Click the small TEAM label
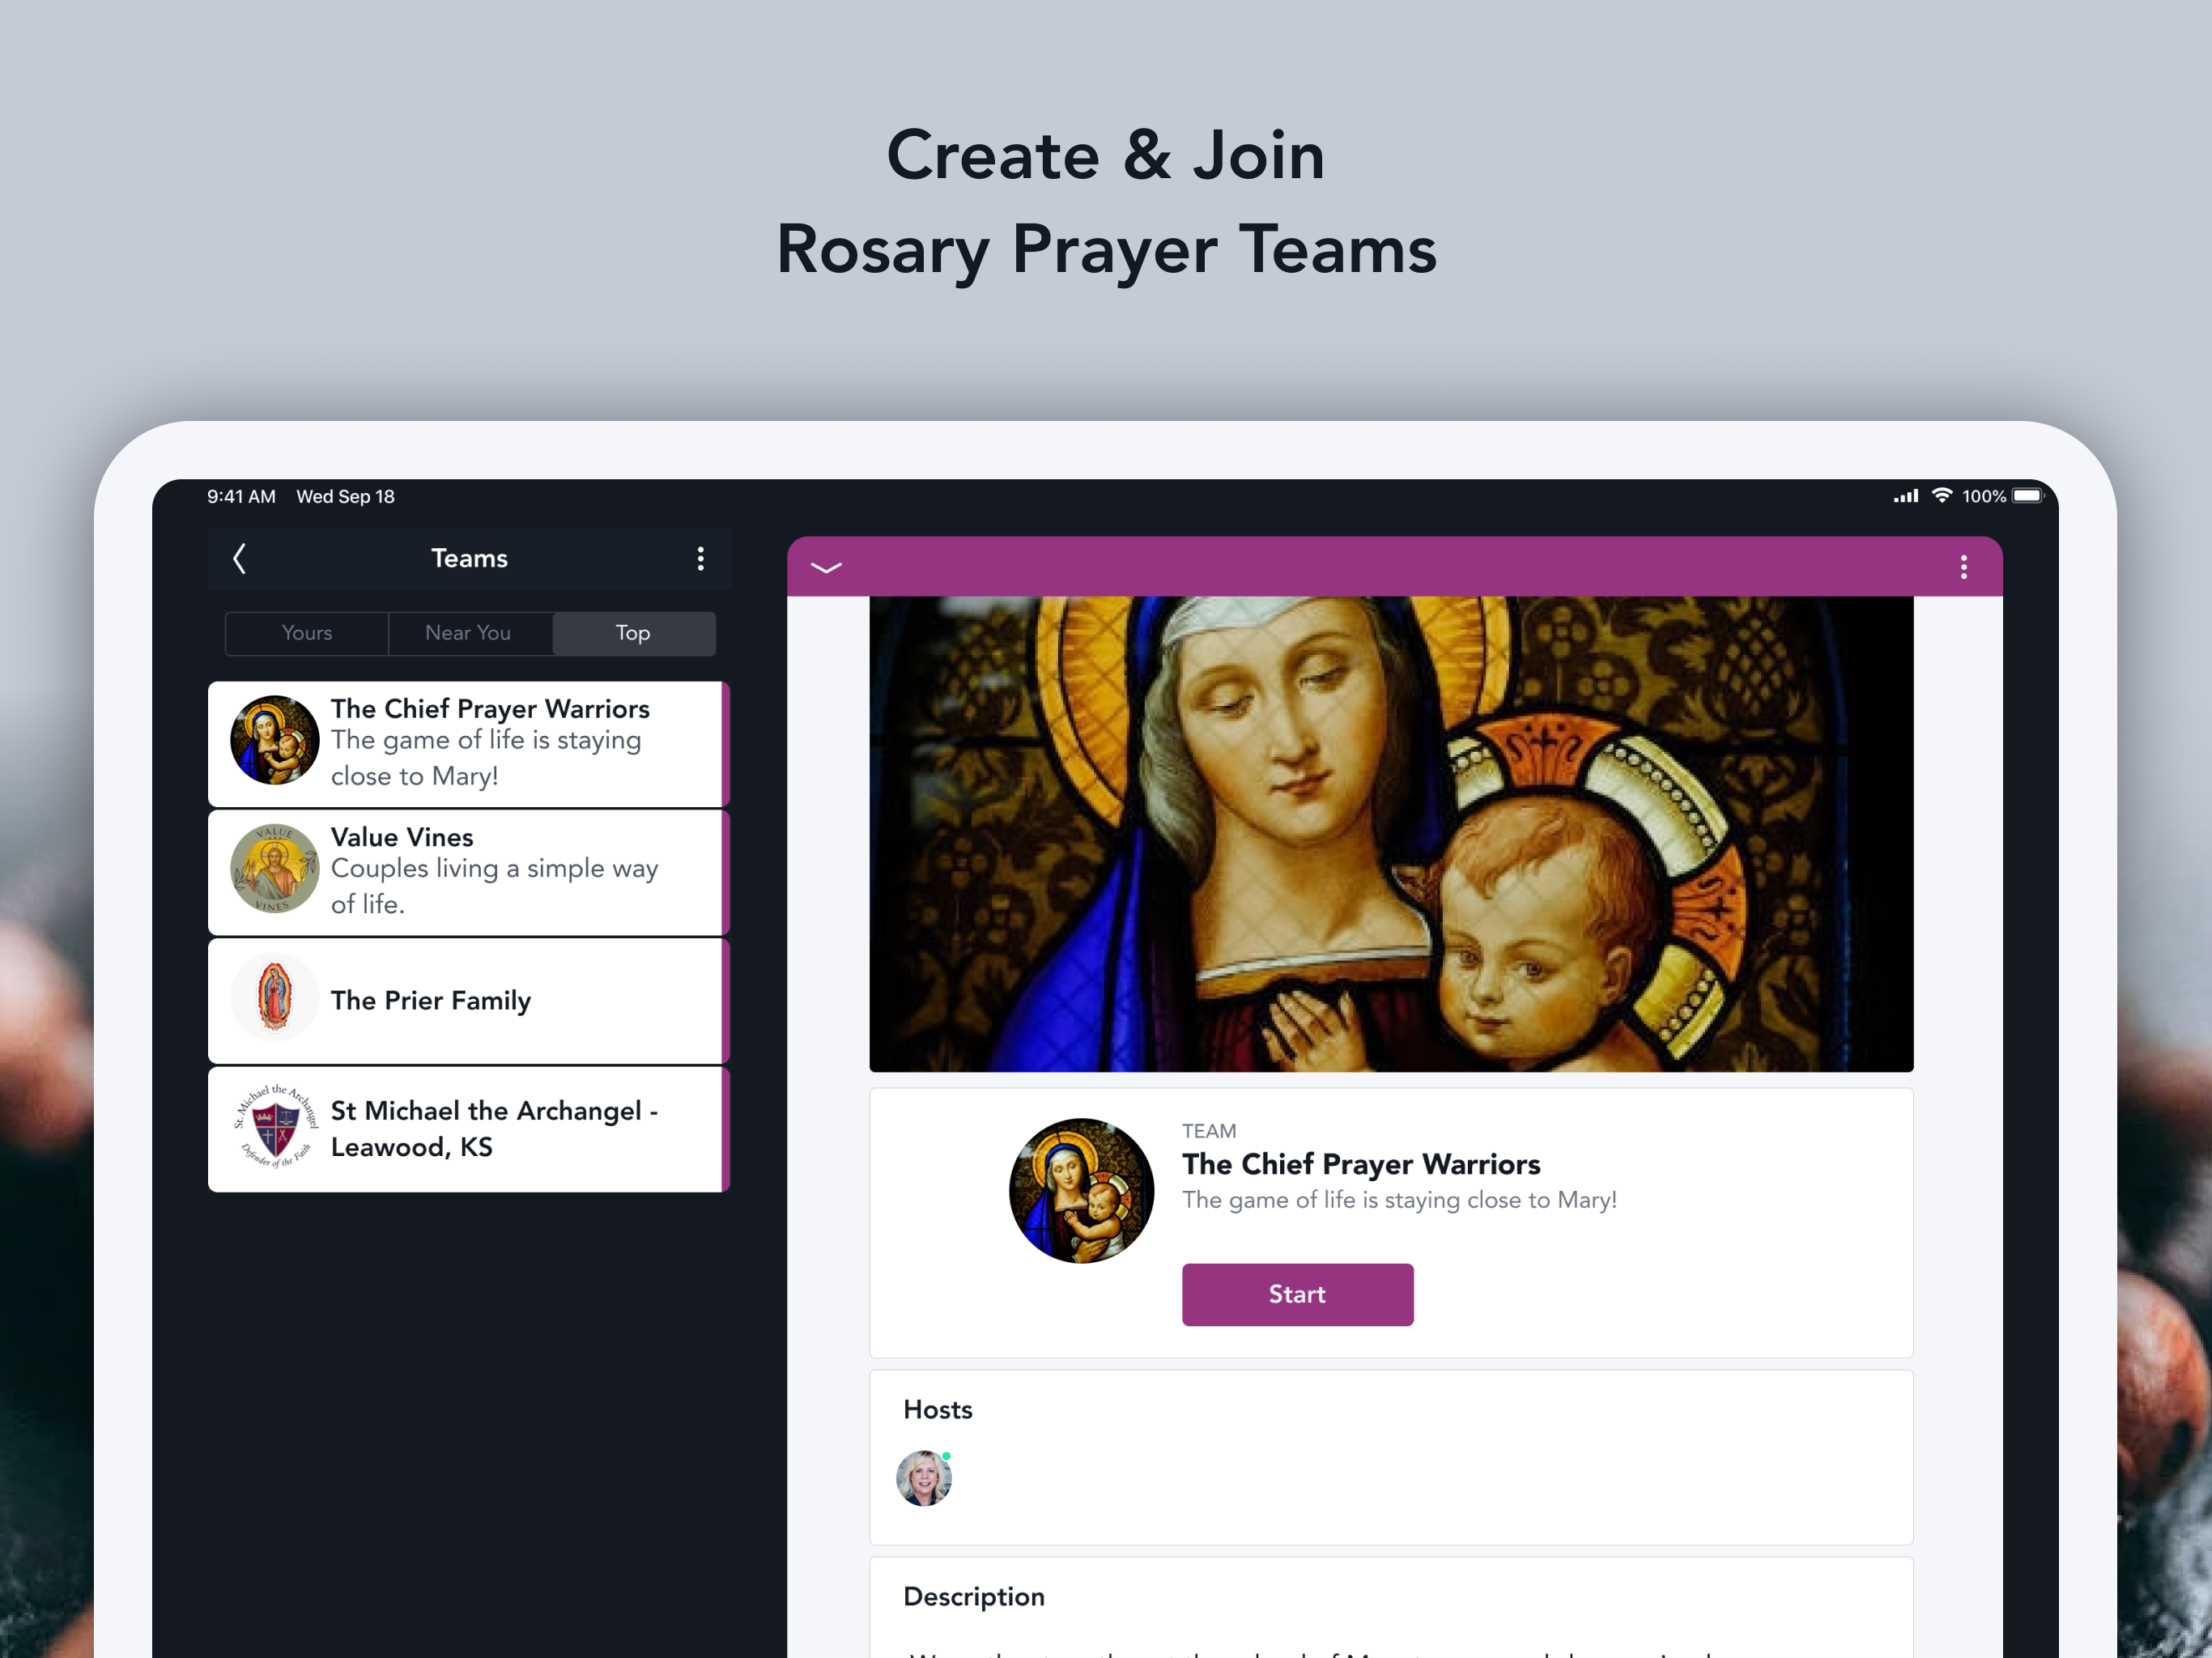The image size is (2212, 1658). [x=1209, y=1131]
